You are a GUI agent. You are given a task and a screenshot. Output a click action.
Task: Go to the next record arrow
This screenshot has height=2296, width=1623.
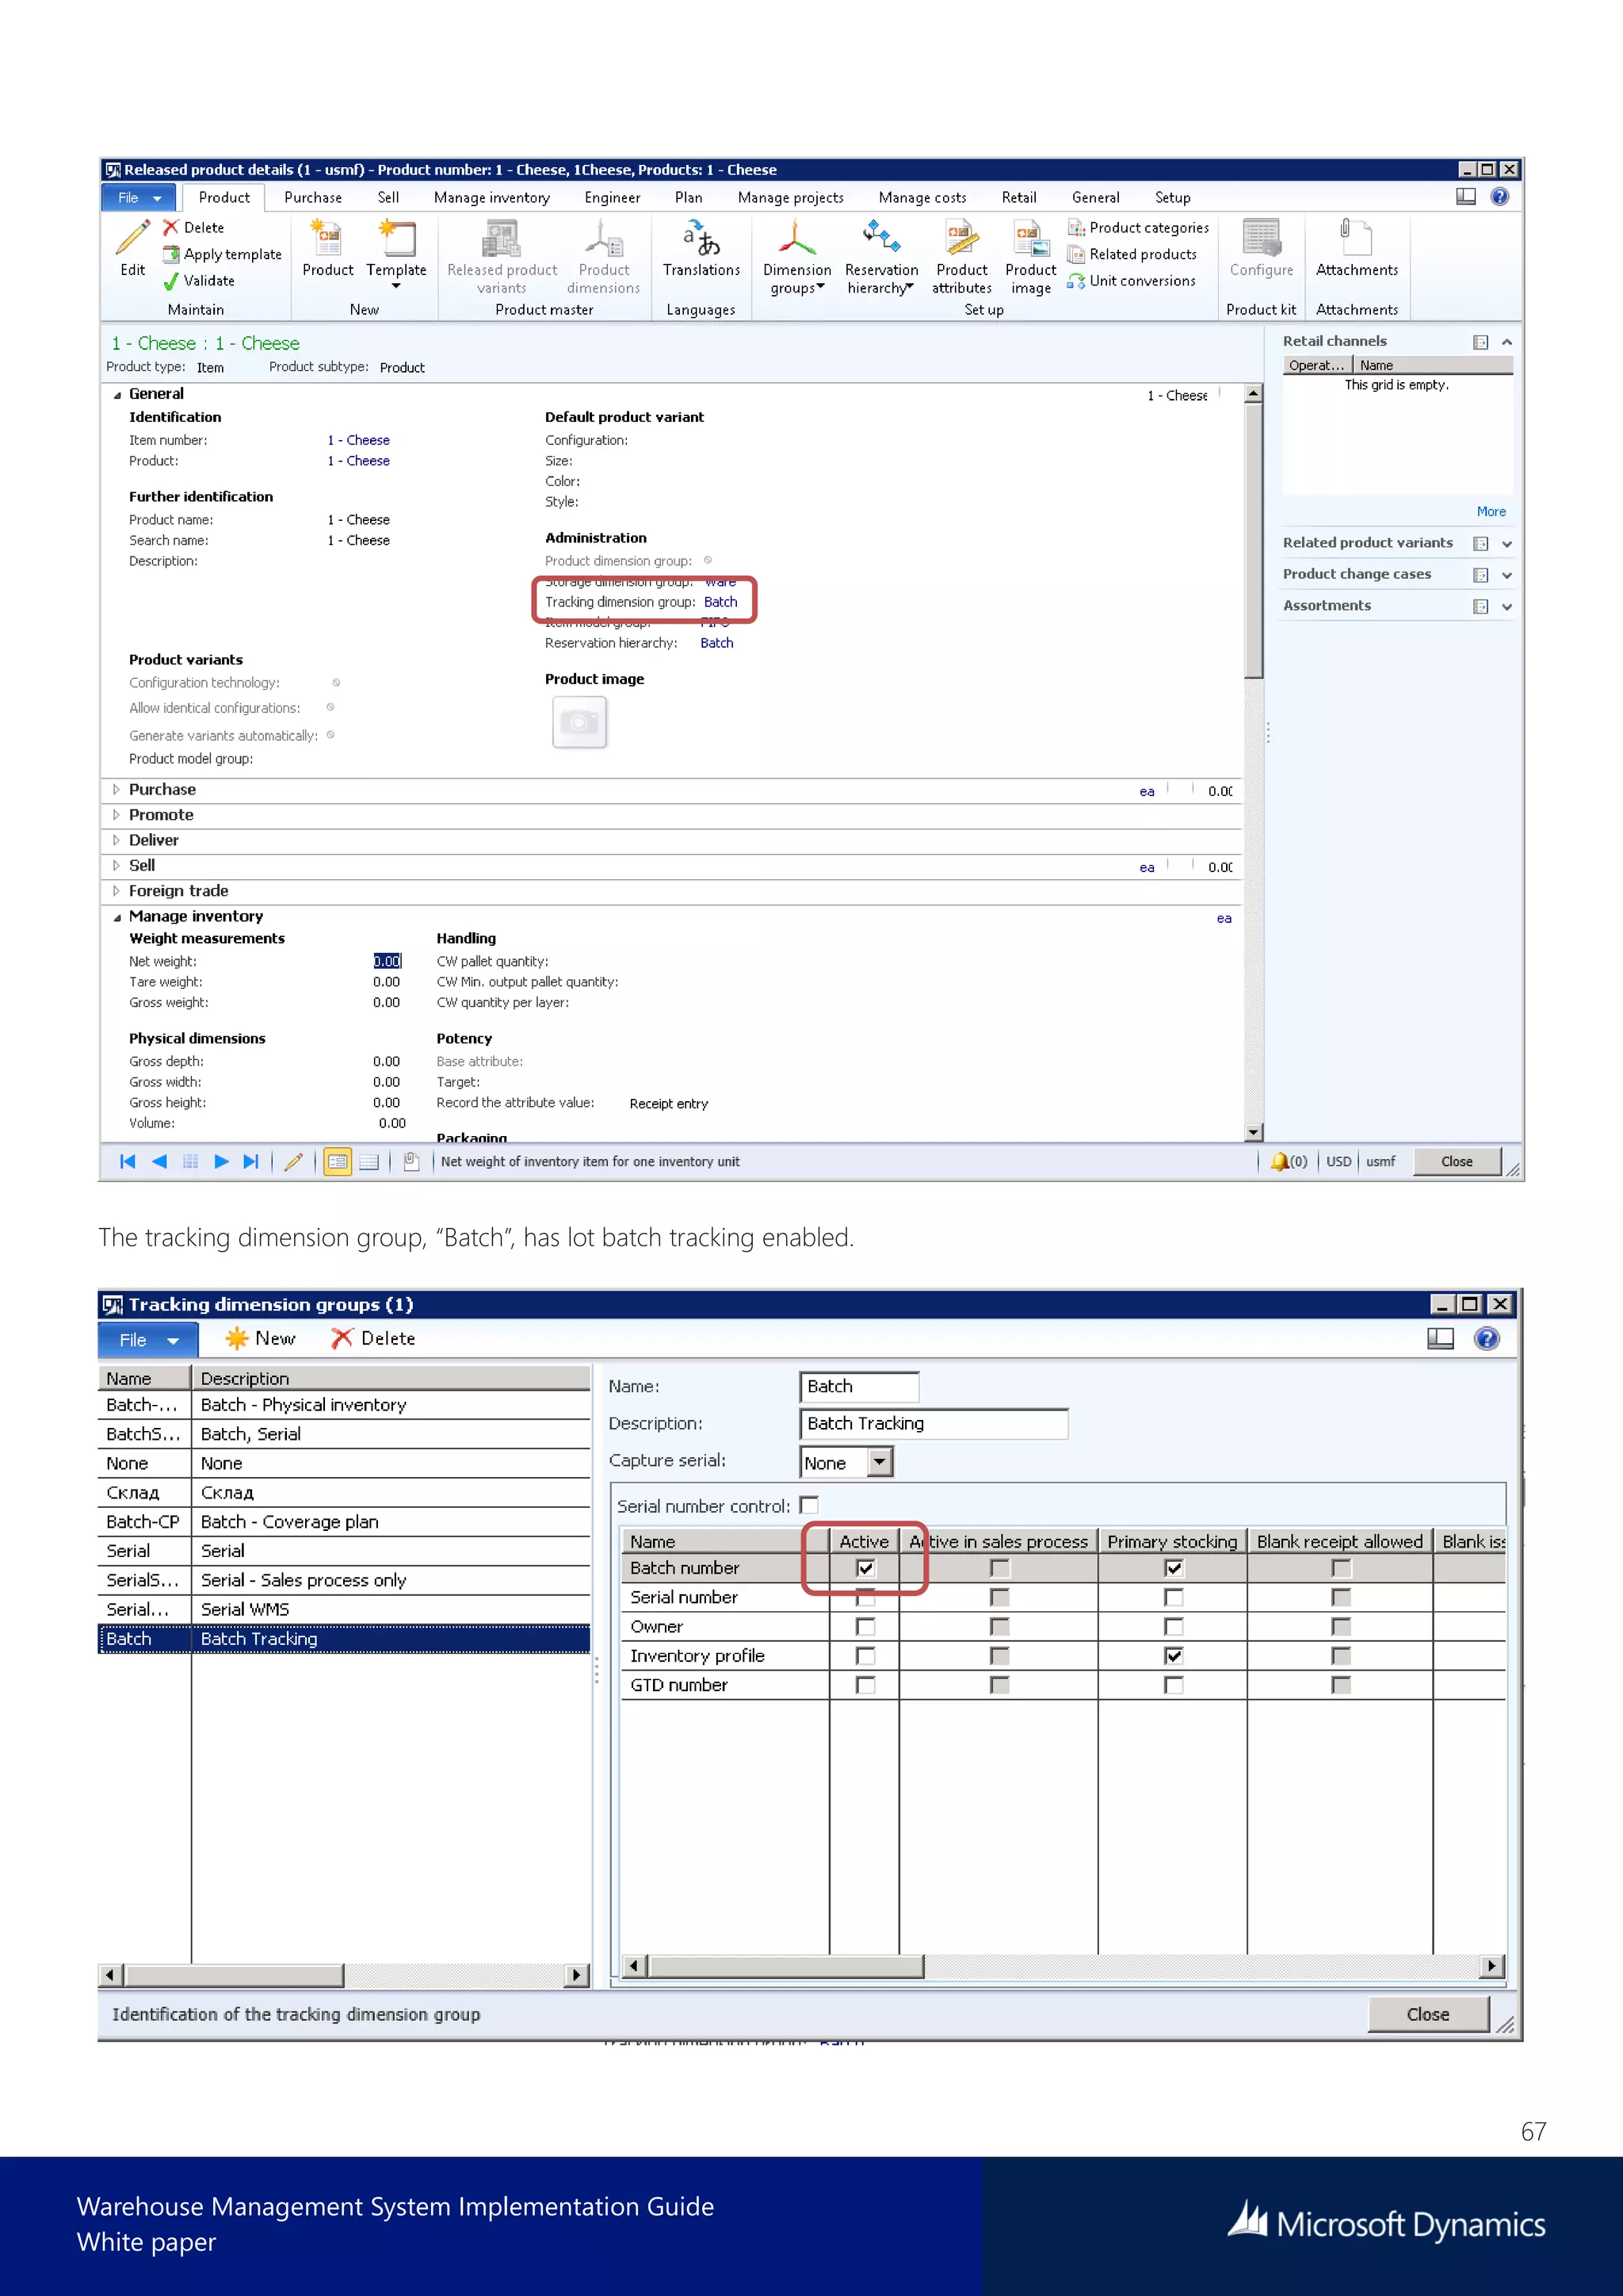point(222,1161)
